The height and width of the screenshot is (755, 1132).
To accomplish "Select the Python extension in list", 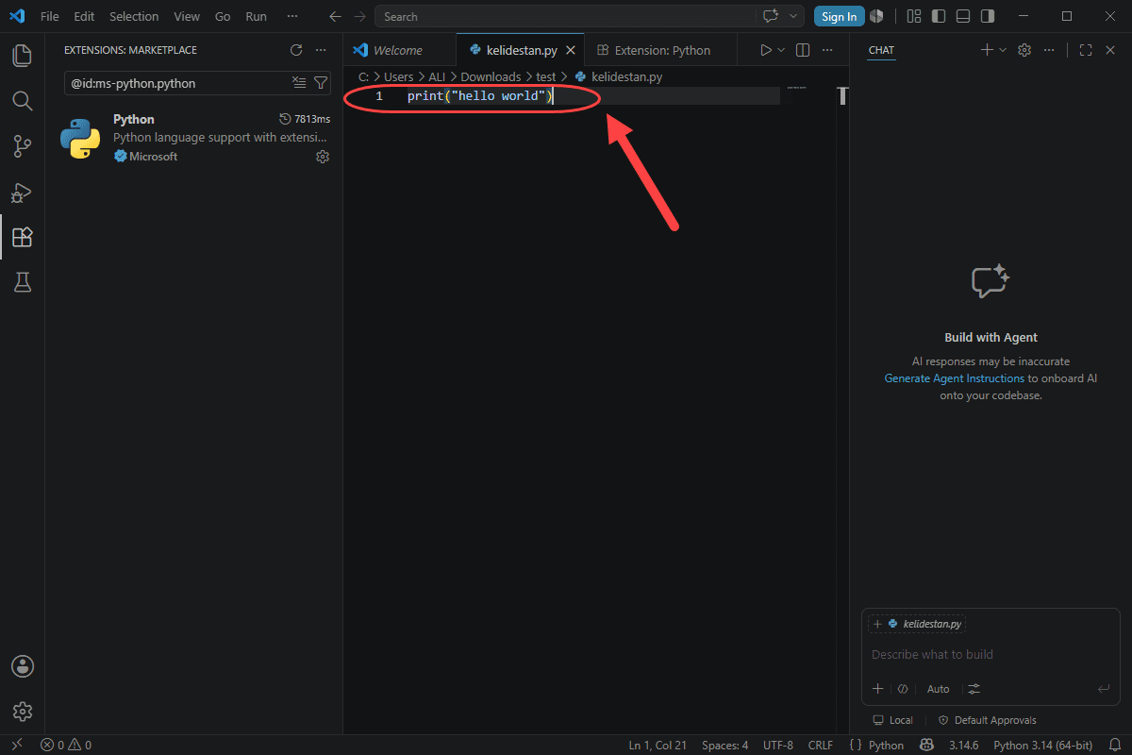I will 193,138.
